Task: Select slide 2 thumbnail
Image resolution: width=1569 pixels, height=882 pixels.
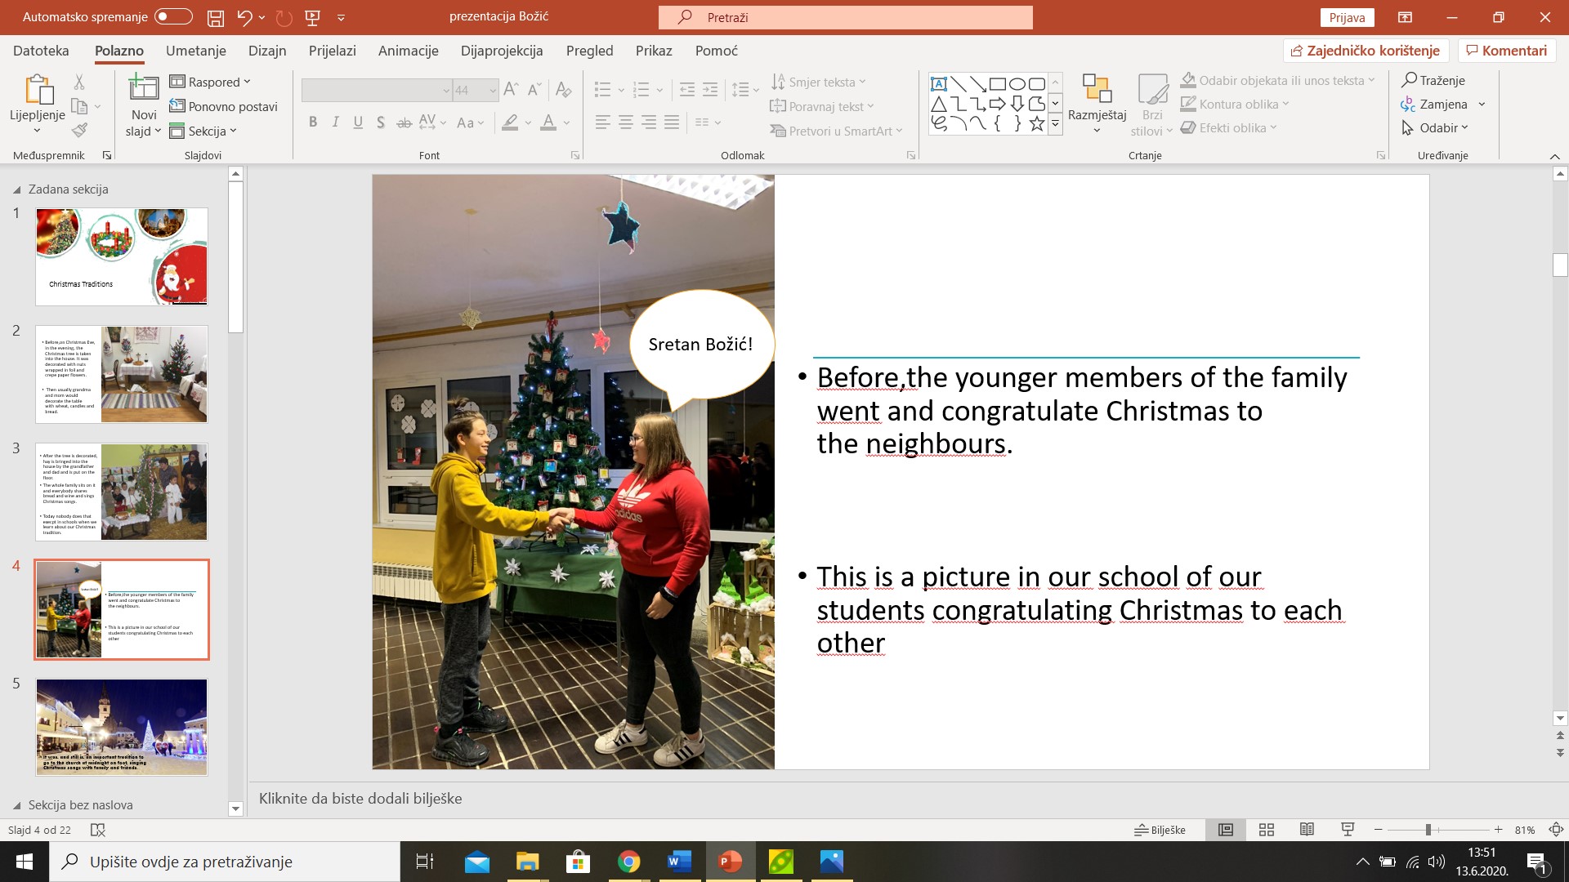Action: pyautogui.click(x=122, y=374)
